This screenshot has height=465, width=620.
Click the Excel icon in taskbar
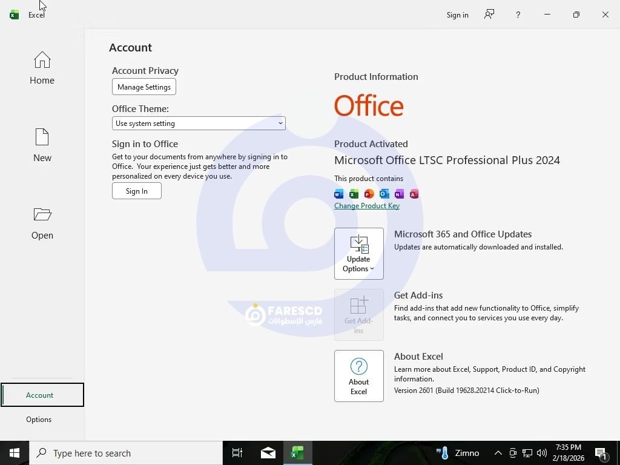pyautogui.click(x=297, y=453)
